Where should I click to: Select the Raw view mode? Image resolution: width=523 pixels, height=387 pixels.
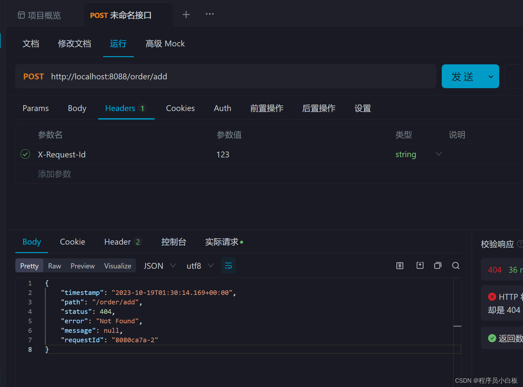pyautogui.click(x=54, y=266)
